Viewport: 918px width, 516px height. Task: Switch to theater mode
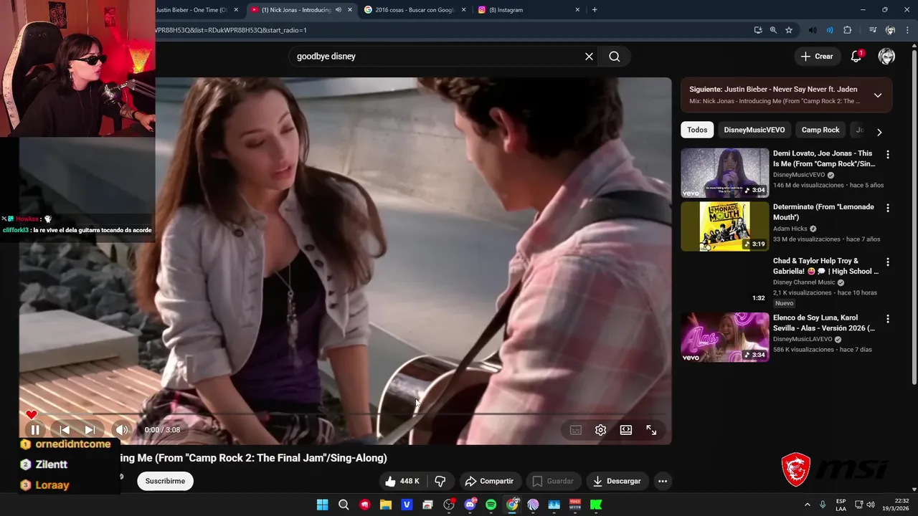tap(626, 430)
